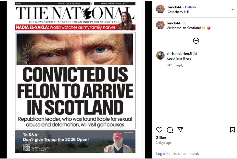Share post using paper plane icon
The height and width of the screenshot is (159, 237).
point(180,130)
